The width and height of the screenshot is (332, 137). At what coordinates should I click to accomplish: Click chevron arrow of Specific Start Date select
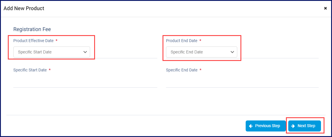85,52
